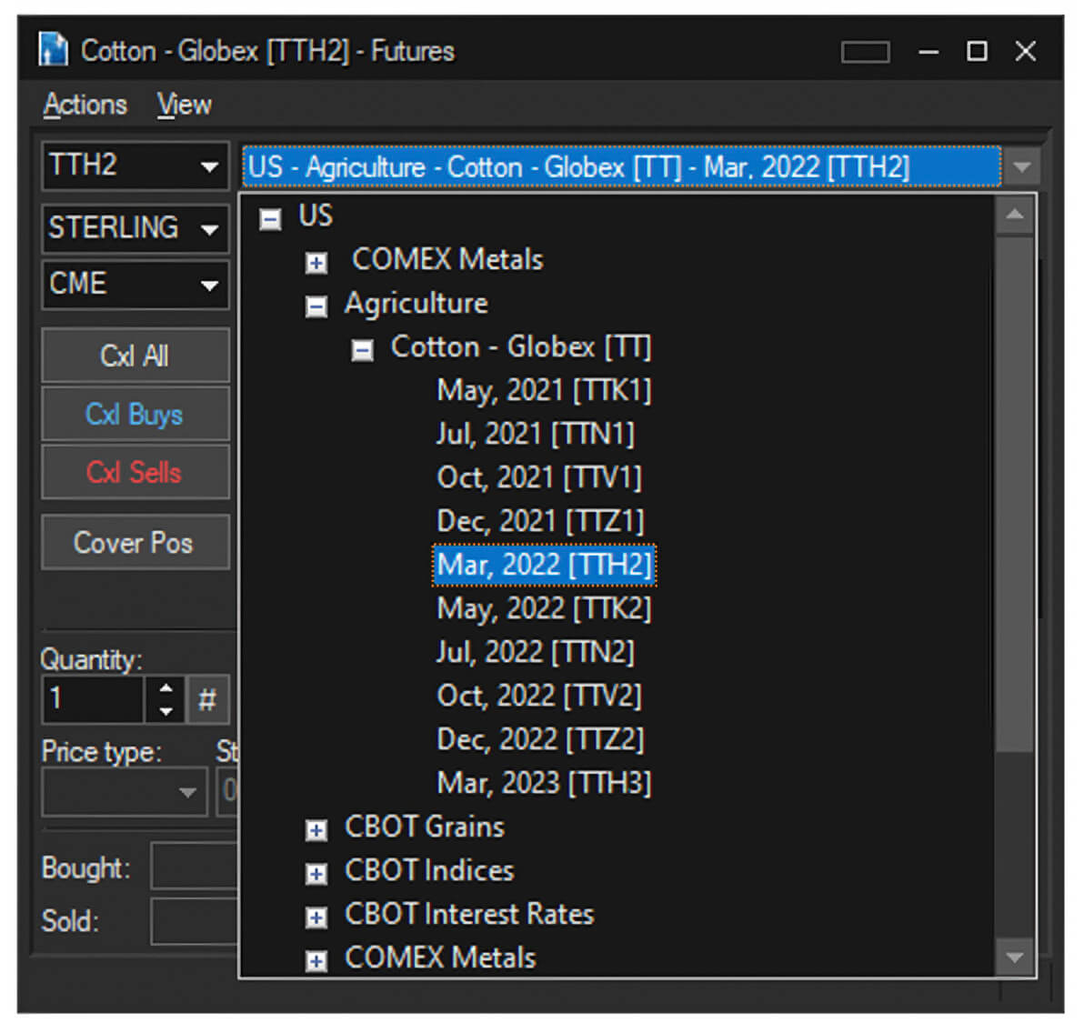
Task: Click the Cotton - Globex [TT] tree label
Action: point(521,347)
